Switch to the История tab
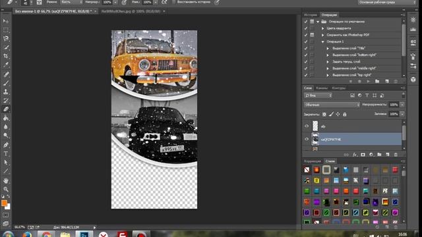 311,14
